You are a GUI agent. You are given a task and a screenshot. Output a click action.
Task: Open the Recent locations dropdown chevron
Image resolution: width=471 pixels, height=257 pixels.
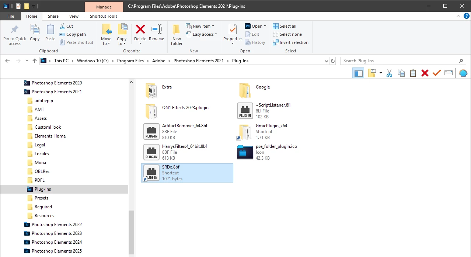coord(27,61)
